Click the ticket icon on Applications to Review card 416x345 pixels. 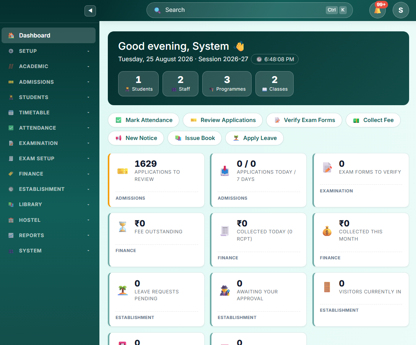coord(123,171)
